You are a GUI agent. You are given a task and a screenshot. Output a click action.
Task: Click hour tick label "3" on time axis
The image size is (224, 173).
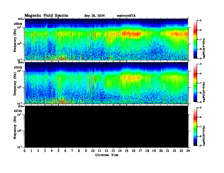coord(45,151)
